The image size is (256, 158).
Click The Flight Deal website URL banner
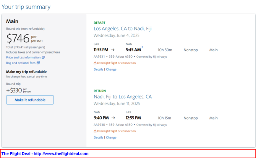click(45, 153)
